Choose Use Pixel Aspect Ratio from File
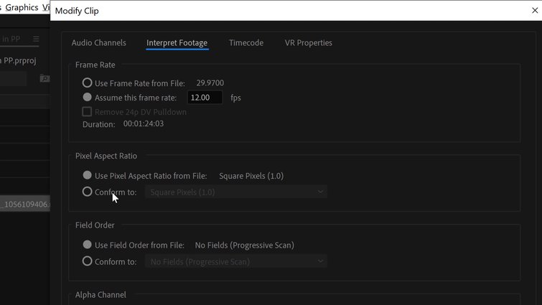 [x=88, y=175]
